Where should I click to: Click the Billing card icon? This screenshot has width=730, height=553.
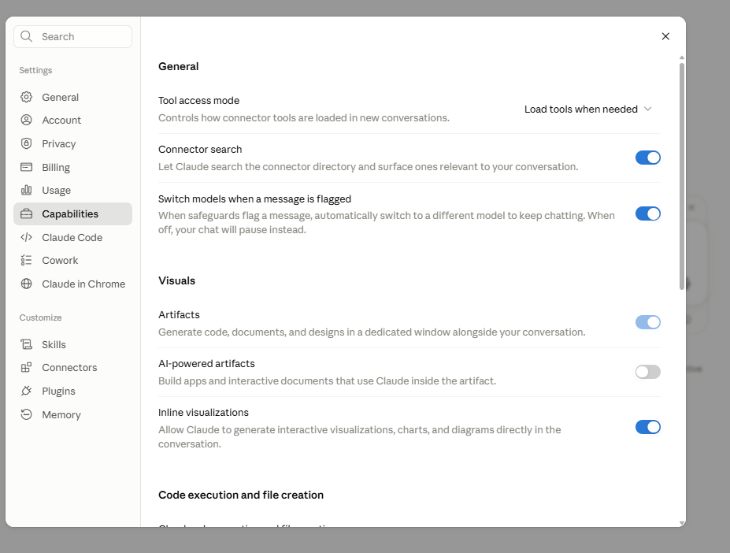click(x=27, y=167)
